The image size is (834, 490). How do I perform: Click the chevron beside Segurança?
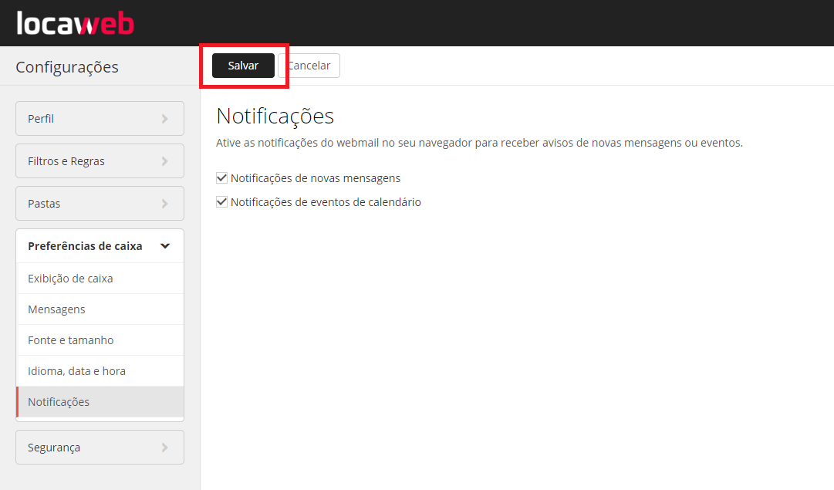pyautogui.click(x=164, y=447)
